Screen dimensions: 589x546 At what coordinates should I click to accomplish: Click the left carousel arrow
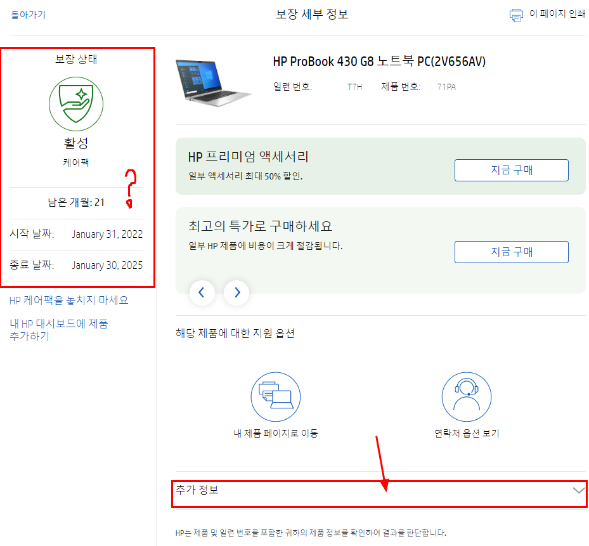(202, 292)
